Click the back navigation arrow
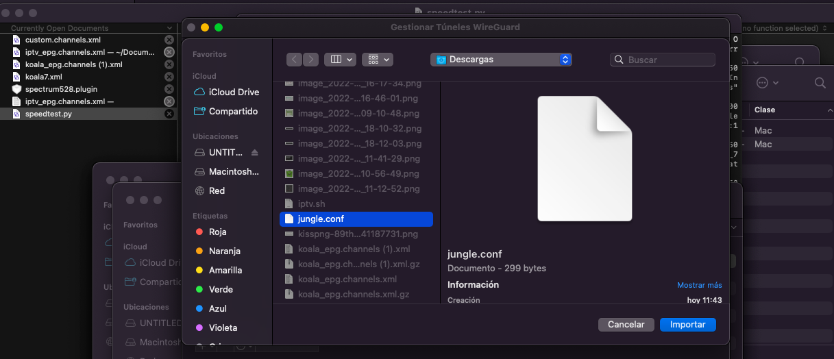 tap(294, 60)
